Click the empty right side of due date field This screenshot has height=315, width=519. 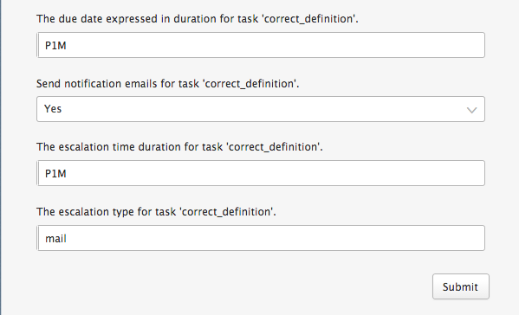click(364, 45)
